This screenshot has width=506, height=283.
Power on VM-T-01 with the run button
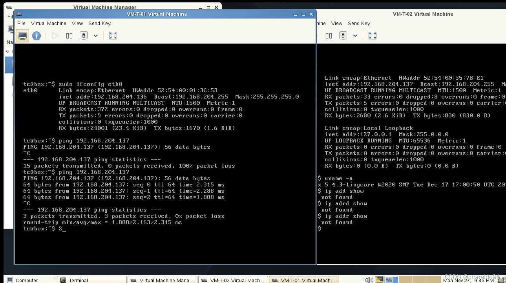coord(55,36)
